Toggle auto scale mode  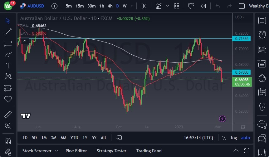click(x=246, y=138)
